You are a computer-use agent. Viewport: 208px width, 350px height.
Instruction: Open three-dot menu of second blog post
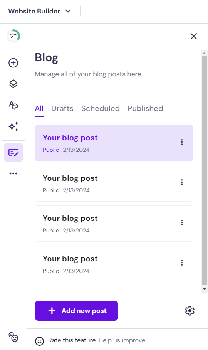[182, 182]
